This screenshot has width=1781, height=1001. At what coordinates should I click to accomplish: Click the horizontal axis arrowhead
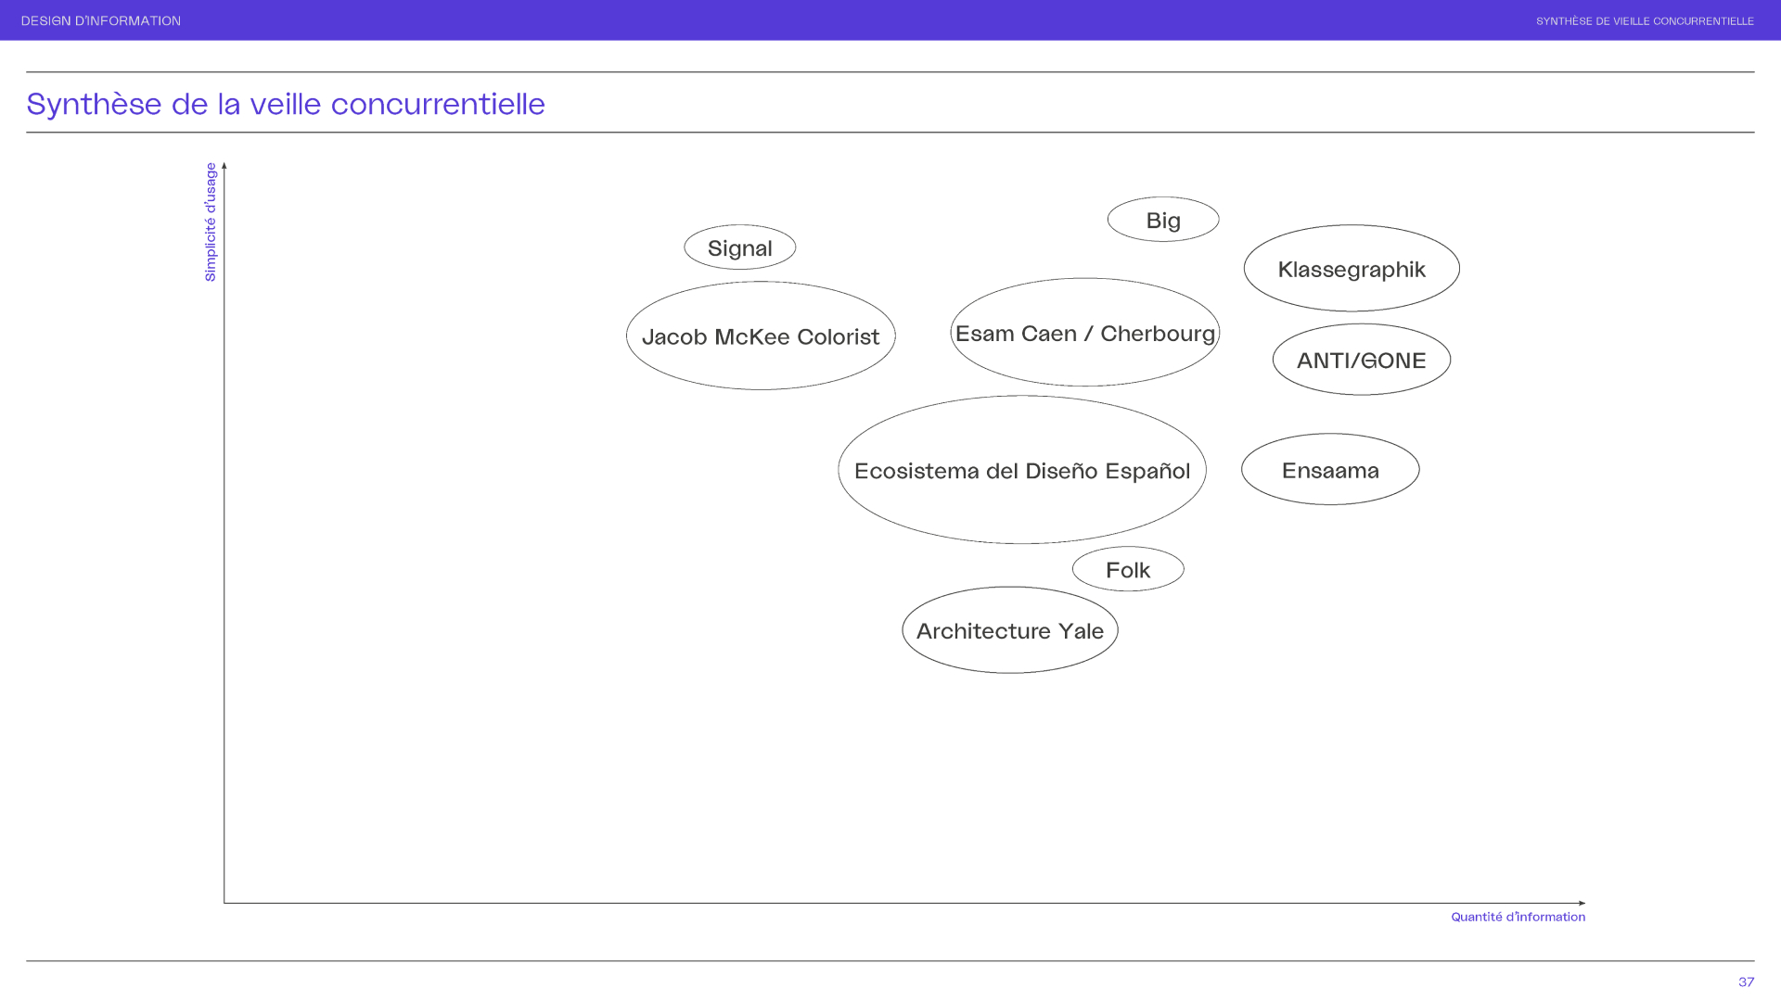coord(1582,903)
